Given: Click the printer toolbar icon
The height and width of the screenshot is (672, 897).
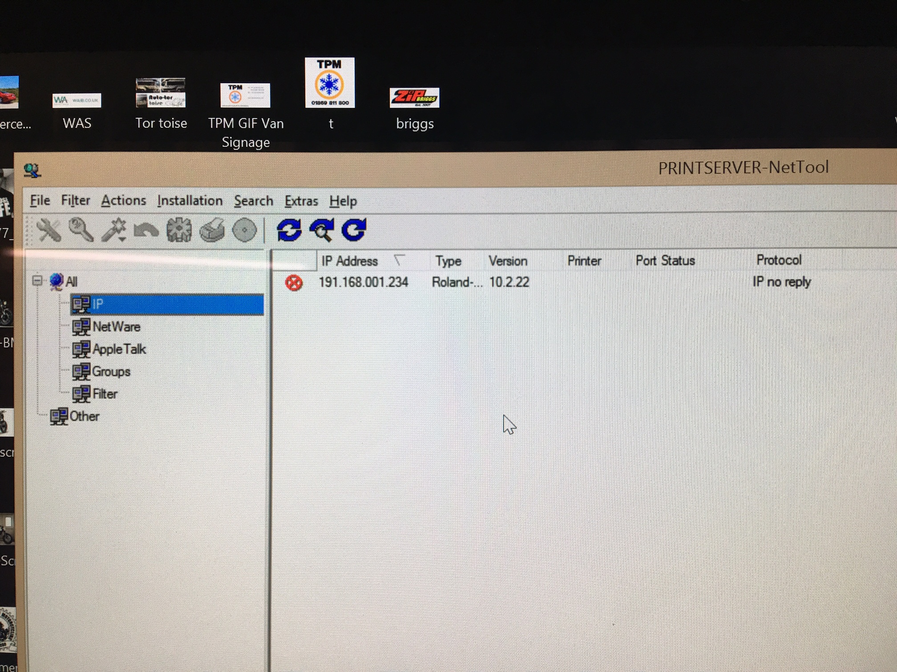Looking at the screenshot, I should (x=212, y=230).
